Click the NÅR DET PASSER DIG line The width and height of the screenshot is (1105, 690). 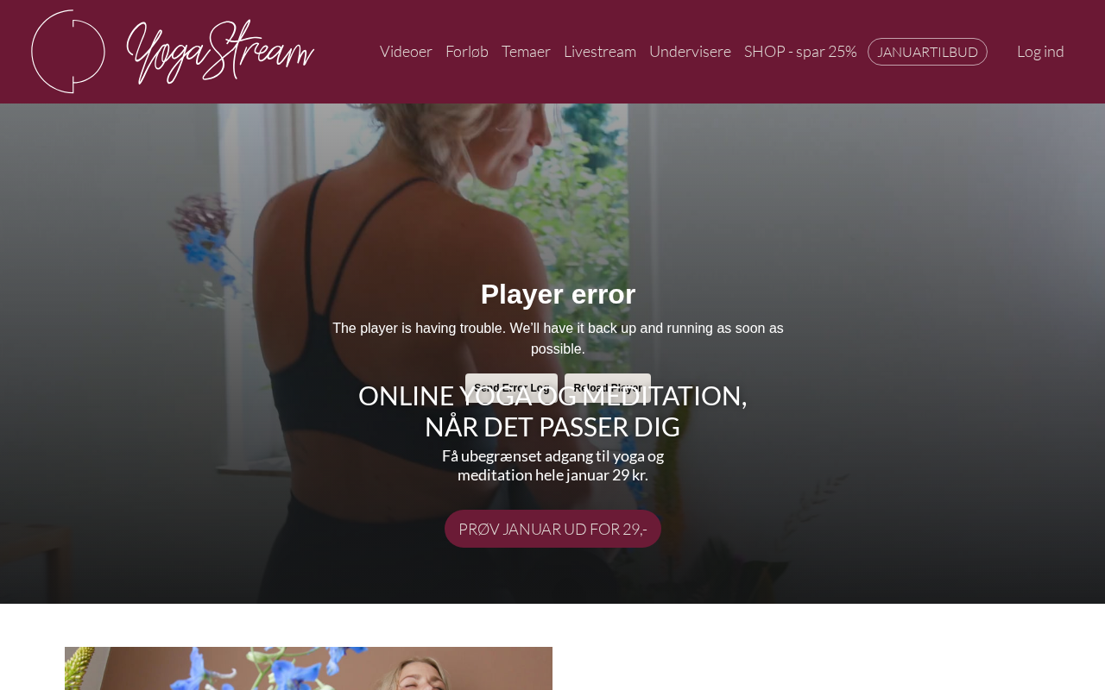(552, 427)
